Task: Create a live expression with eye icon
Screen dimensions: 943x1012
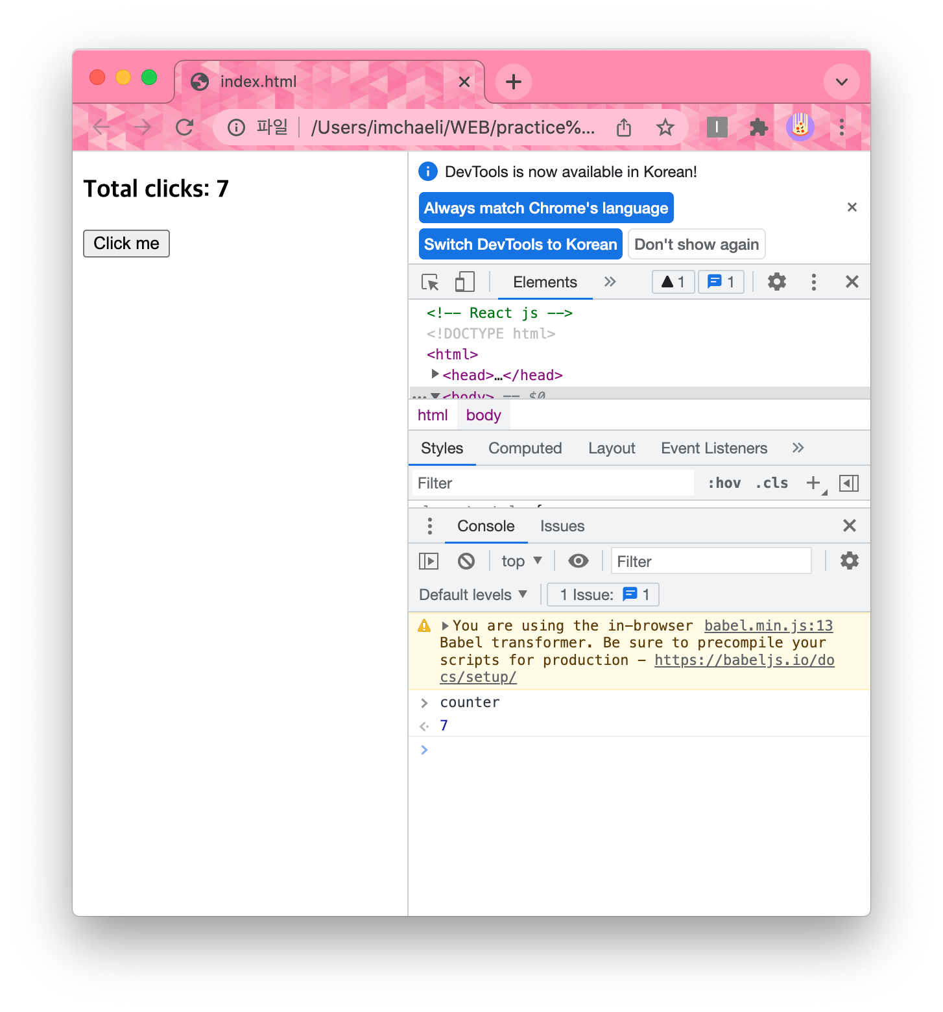Action: tap(578, 560)
